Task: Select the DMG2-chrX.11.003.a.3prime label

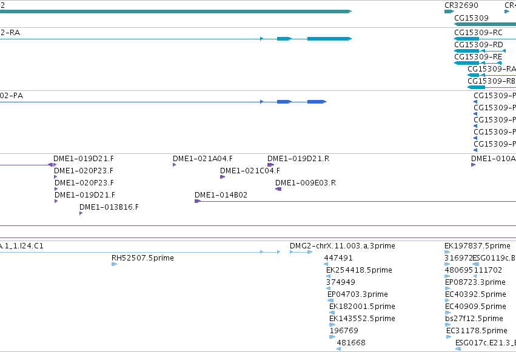Action: (343, 246)
